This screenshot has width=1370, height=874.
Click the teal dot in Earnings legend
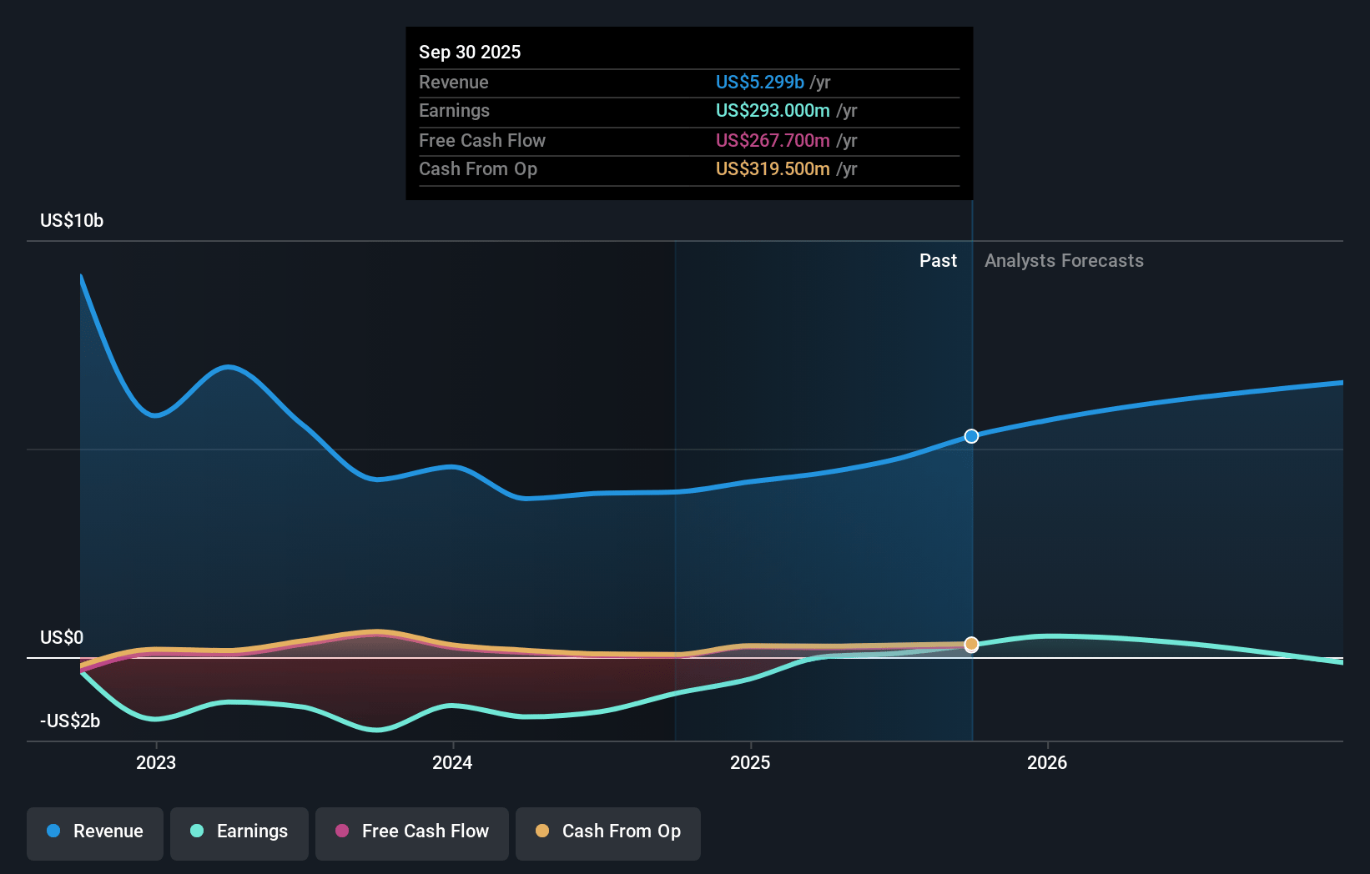pyautogui.click(x=197, y=831)
